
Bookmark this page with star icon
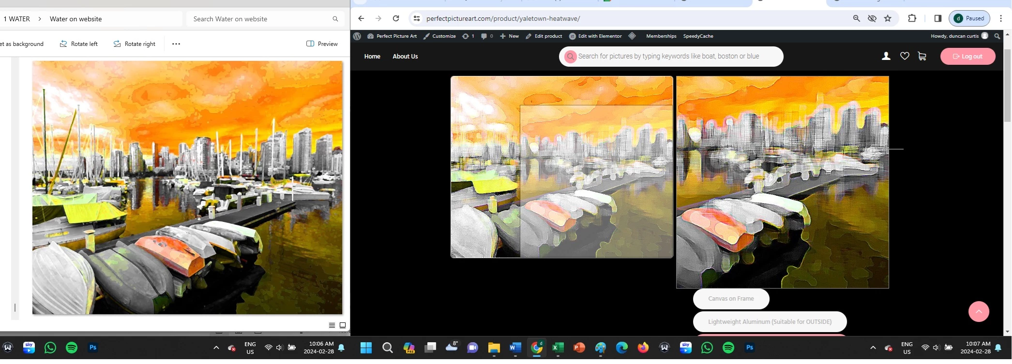click(x=888, y=18)
